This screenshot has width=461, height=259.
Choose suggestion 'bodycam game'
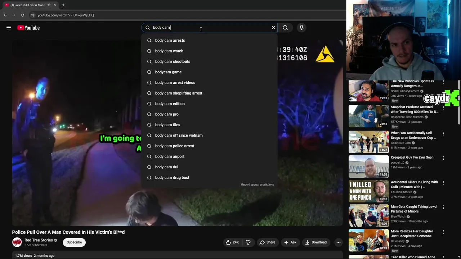(x=209, y=72)
